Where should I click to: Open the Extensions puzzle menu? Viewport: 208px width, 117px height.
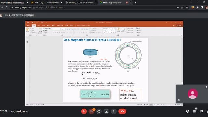point(197,7)
